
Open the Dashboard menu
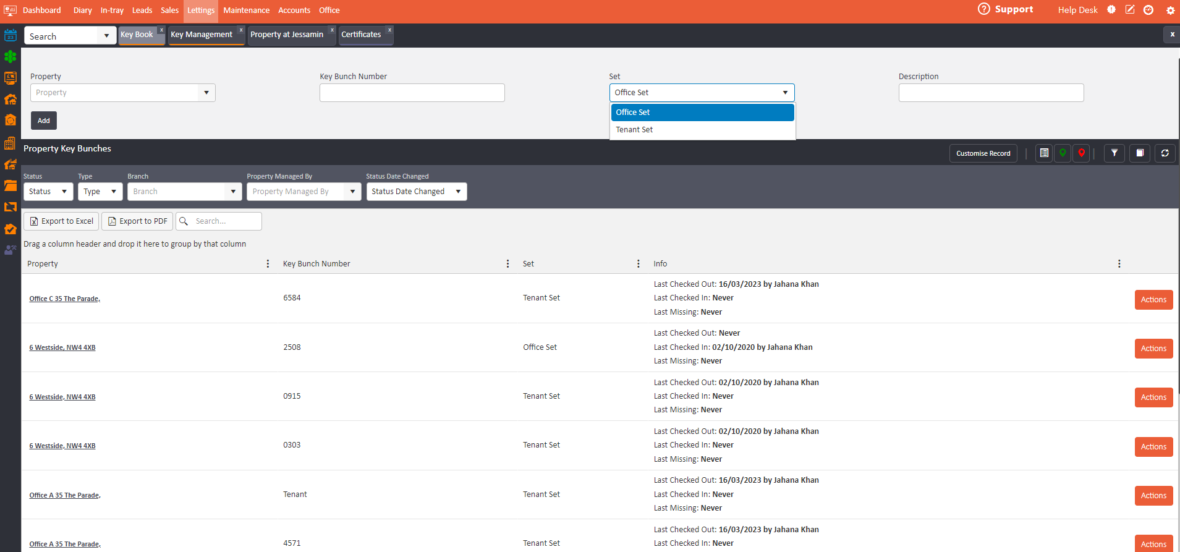[x=42, y=10]
